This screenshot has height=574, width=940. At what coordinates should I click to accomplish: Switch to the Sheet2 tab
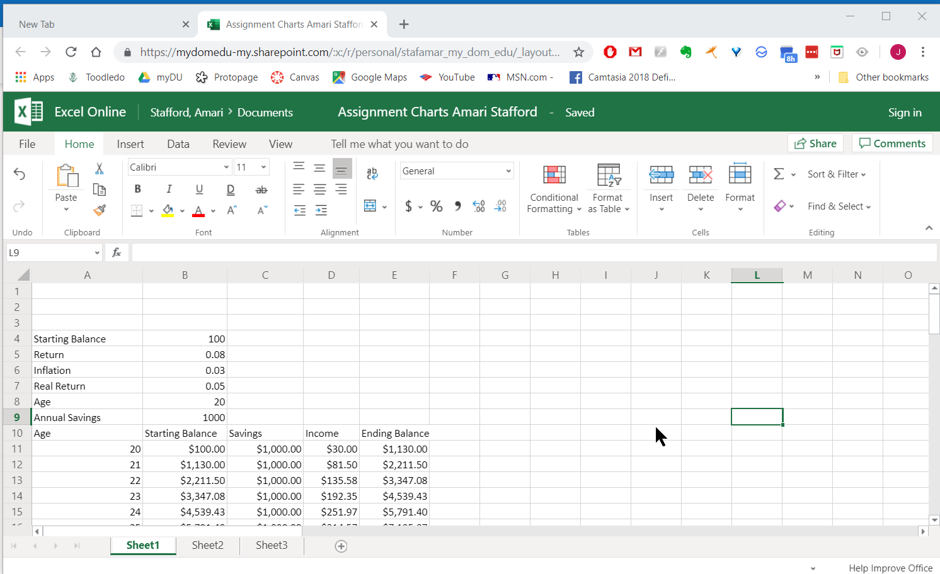tap(207, 545)
